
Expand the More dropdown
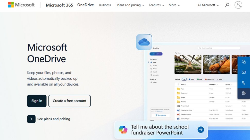[x=174, y=5]
